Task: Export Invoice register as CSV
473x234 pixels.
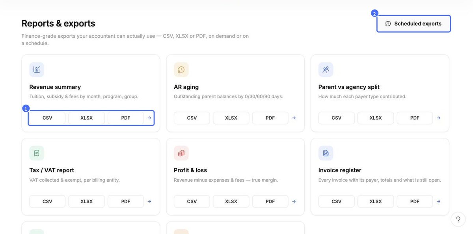Action: (337, 201)
